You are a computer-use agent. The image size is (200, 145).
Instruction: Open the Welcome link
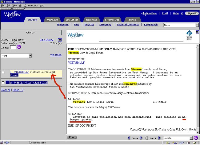[x=63, y=25]
